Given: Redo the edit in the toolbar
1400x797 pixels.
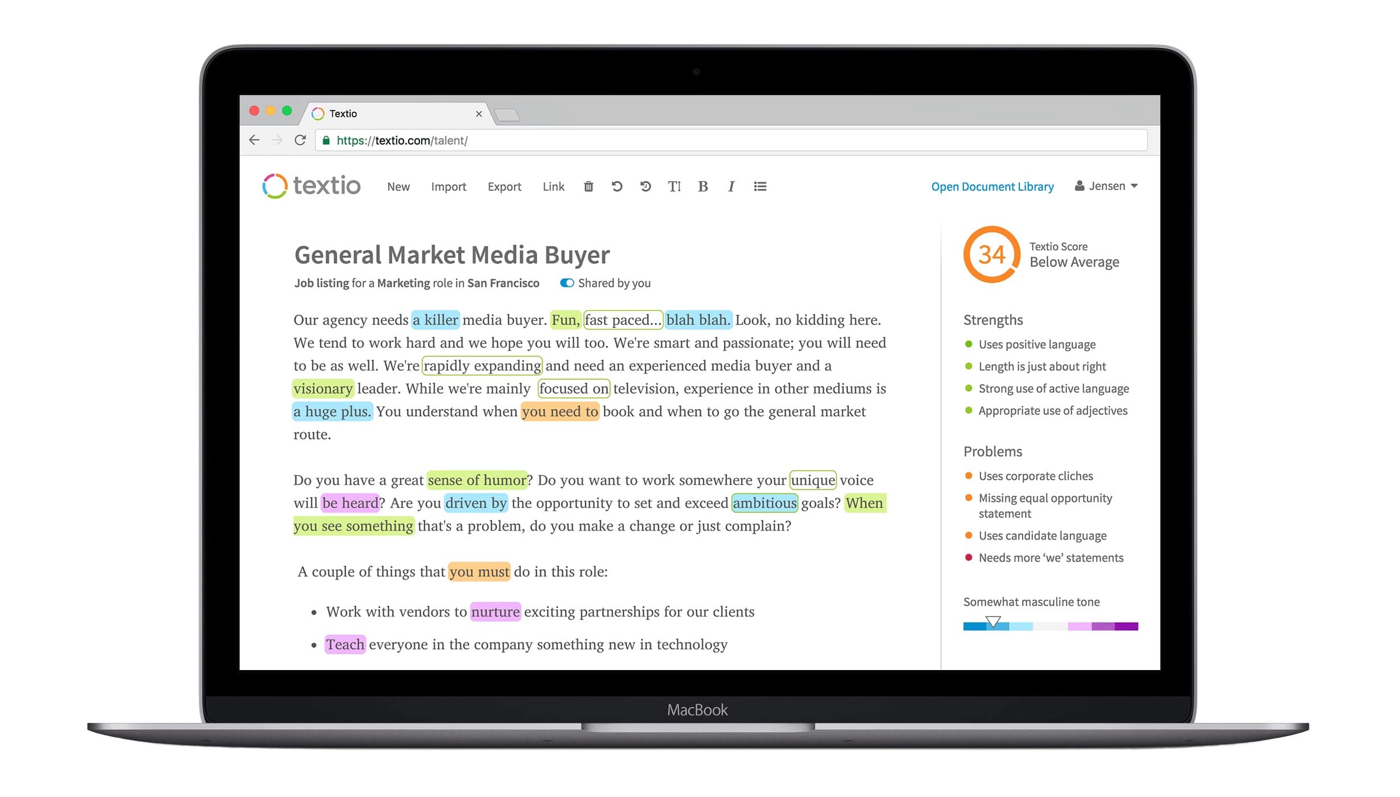Looking at the screenshot, I should [x=645, y=187].
